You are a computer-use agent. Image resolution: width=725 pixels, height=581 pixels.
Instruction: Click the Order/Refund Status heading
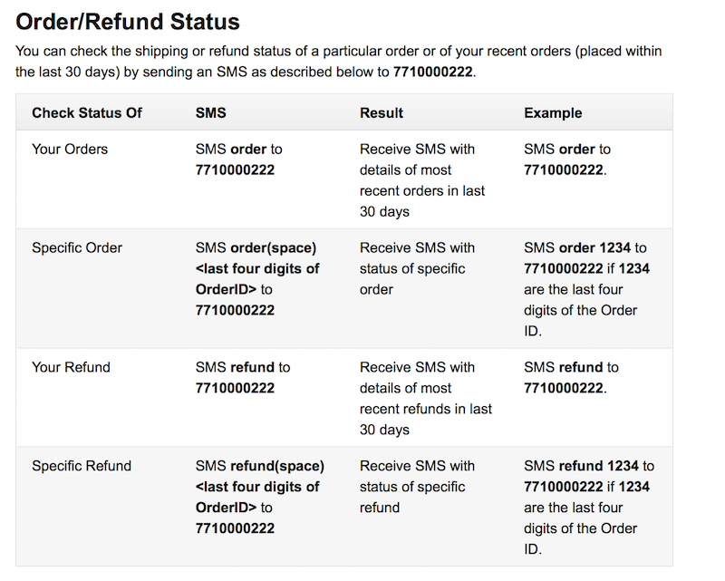coord(128,22)
